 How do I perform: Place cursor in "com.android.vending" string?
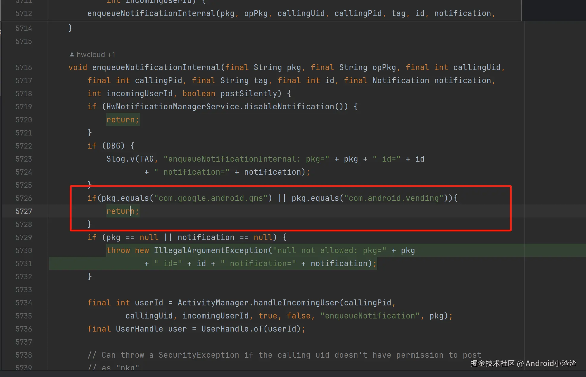(x=394, y=198)
